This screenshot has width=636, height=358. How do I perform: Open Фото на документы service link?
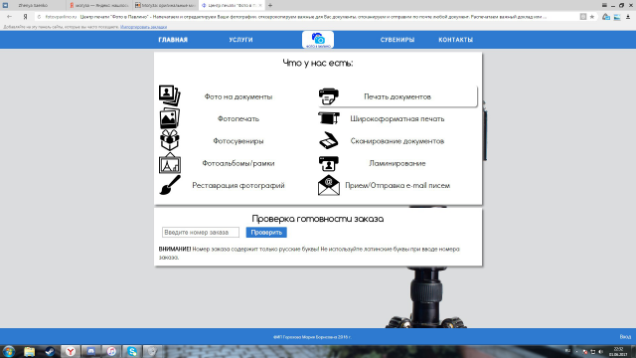(238, 96)
